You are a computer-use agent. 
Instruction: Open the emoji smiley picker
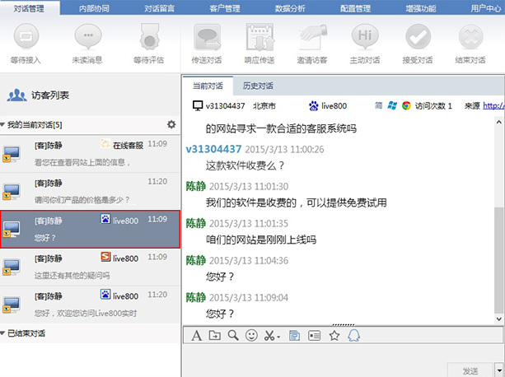tap(252, 335)
